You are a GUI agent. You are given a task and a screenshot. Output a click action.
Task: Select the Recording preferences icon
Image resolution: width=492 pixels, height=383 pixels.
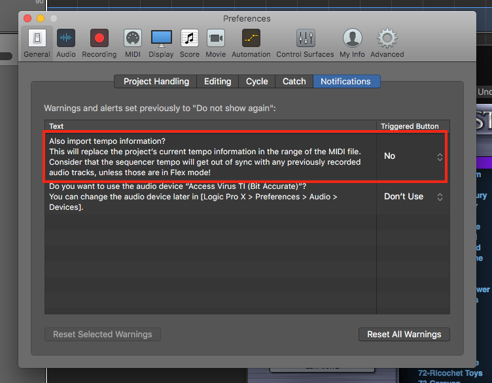pos(99,43)
